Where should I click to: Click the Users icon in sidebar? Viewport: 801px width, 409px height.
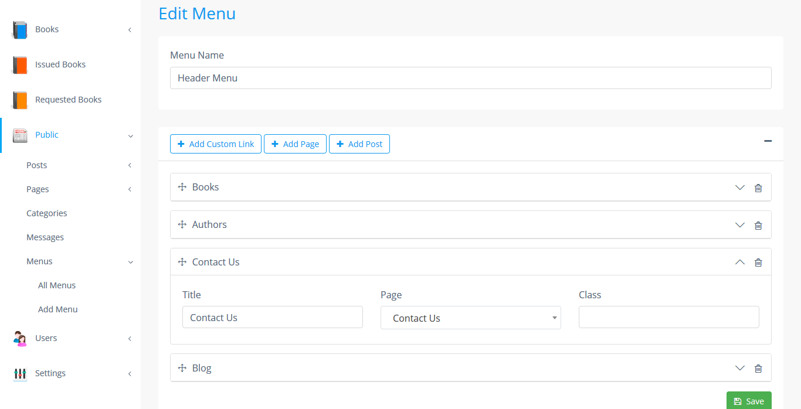(20, 338)
